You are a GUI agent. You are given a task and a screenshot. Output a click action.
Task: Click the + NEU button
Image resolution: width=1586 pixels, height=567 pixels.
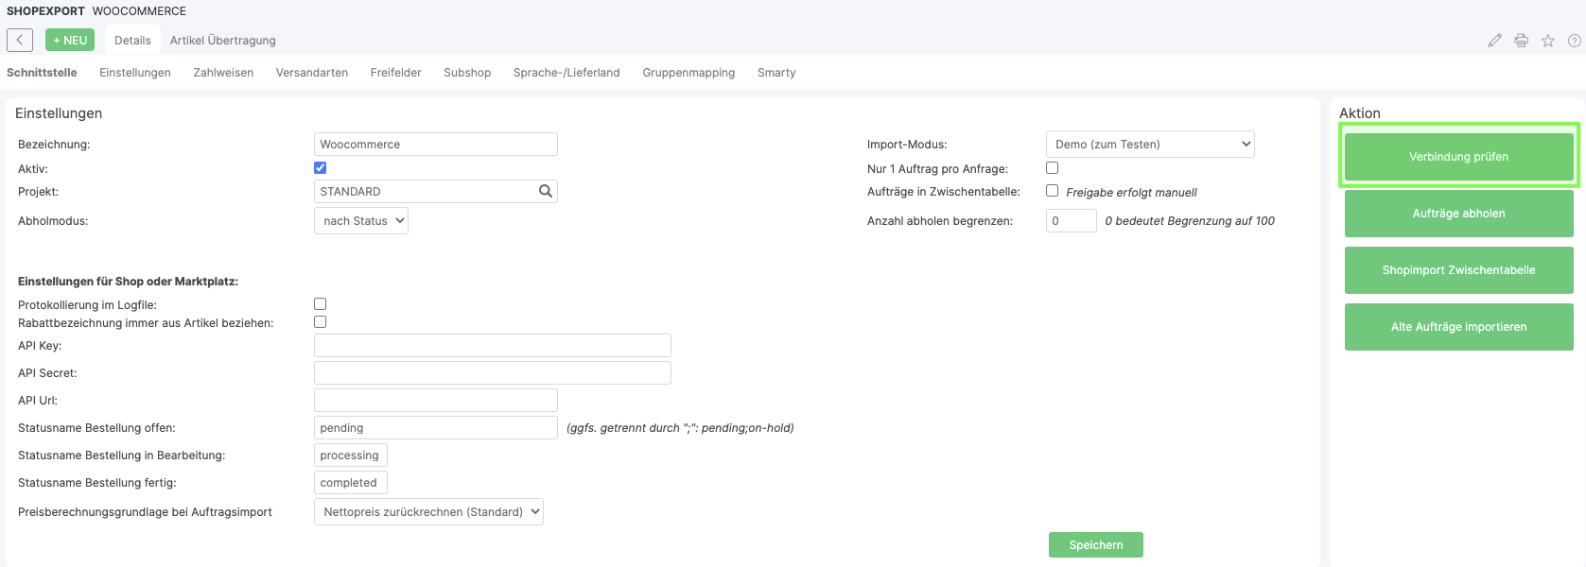[x=70, y=40]
